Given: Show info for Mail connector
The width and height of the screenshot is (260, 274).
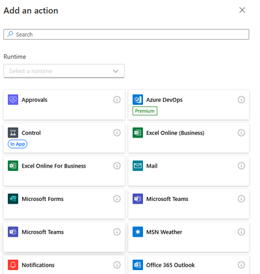Looking at the screenshot, I should coord(241,166).
